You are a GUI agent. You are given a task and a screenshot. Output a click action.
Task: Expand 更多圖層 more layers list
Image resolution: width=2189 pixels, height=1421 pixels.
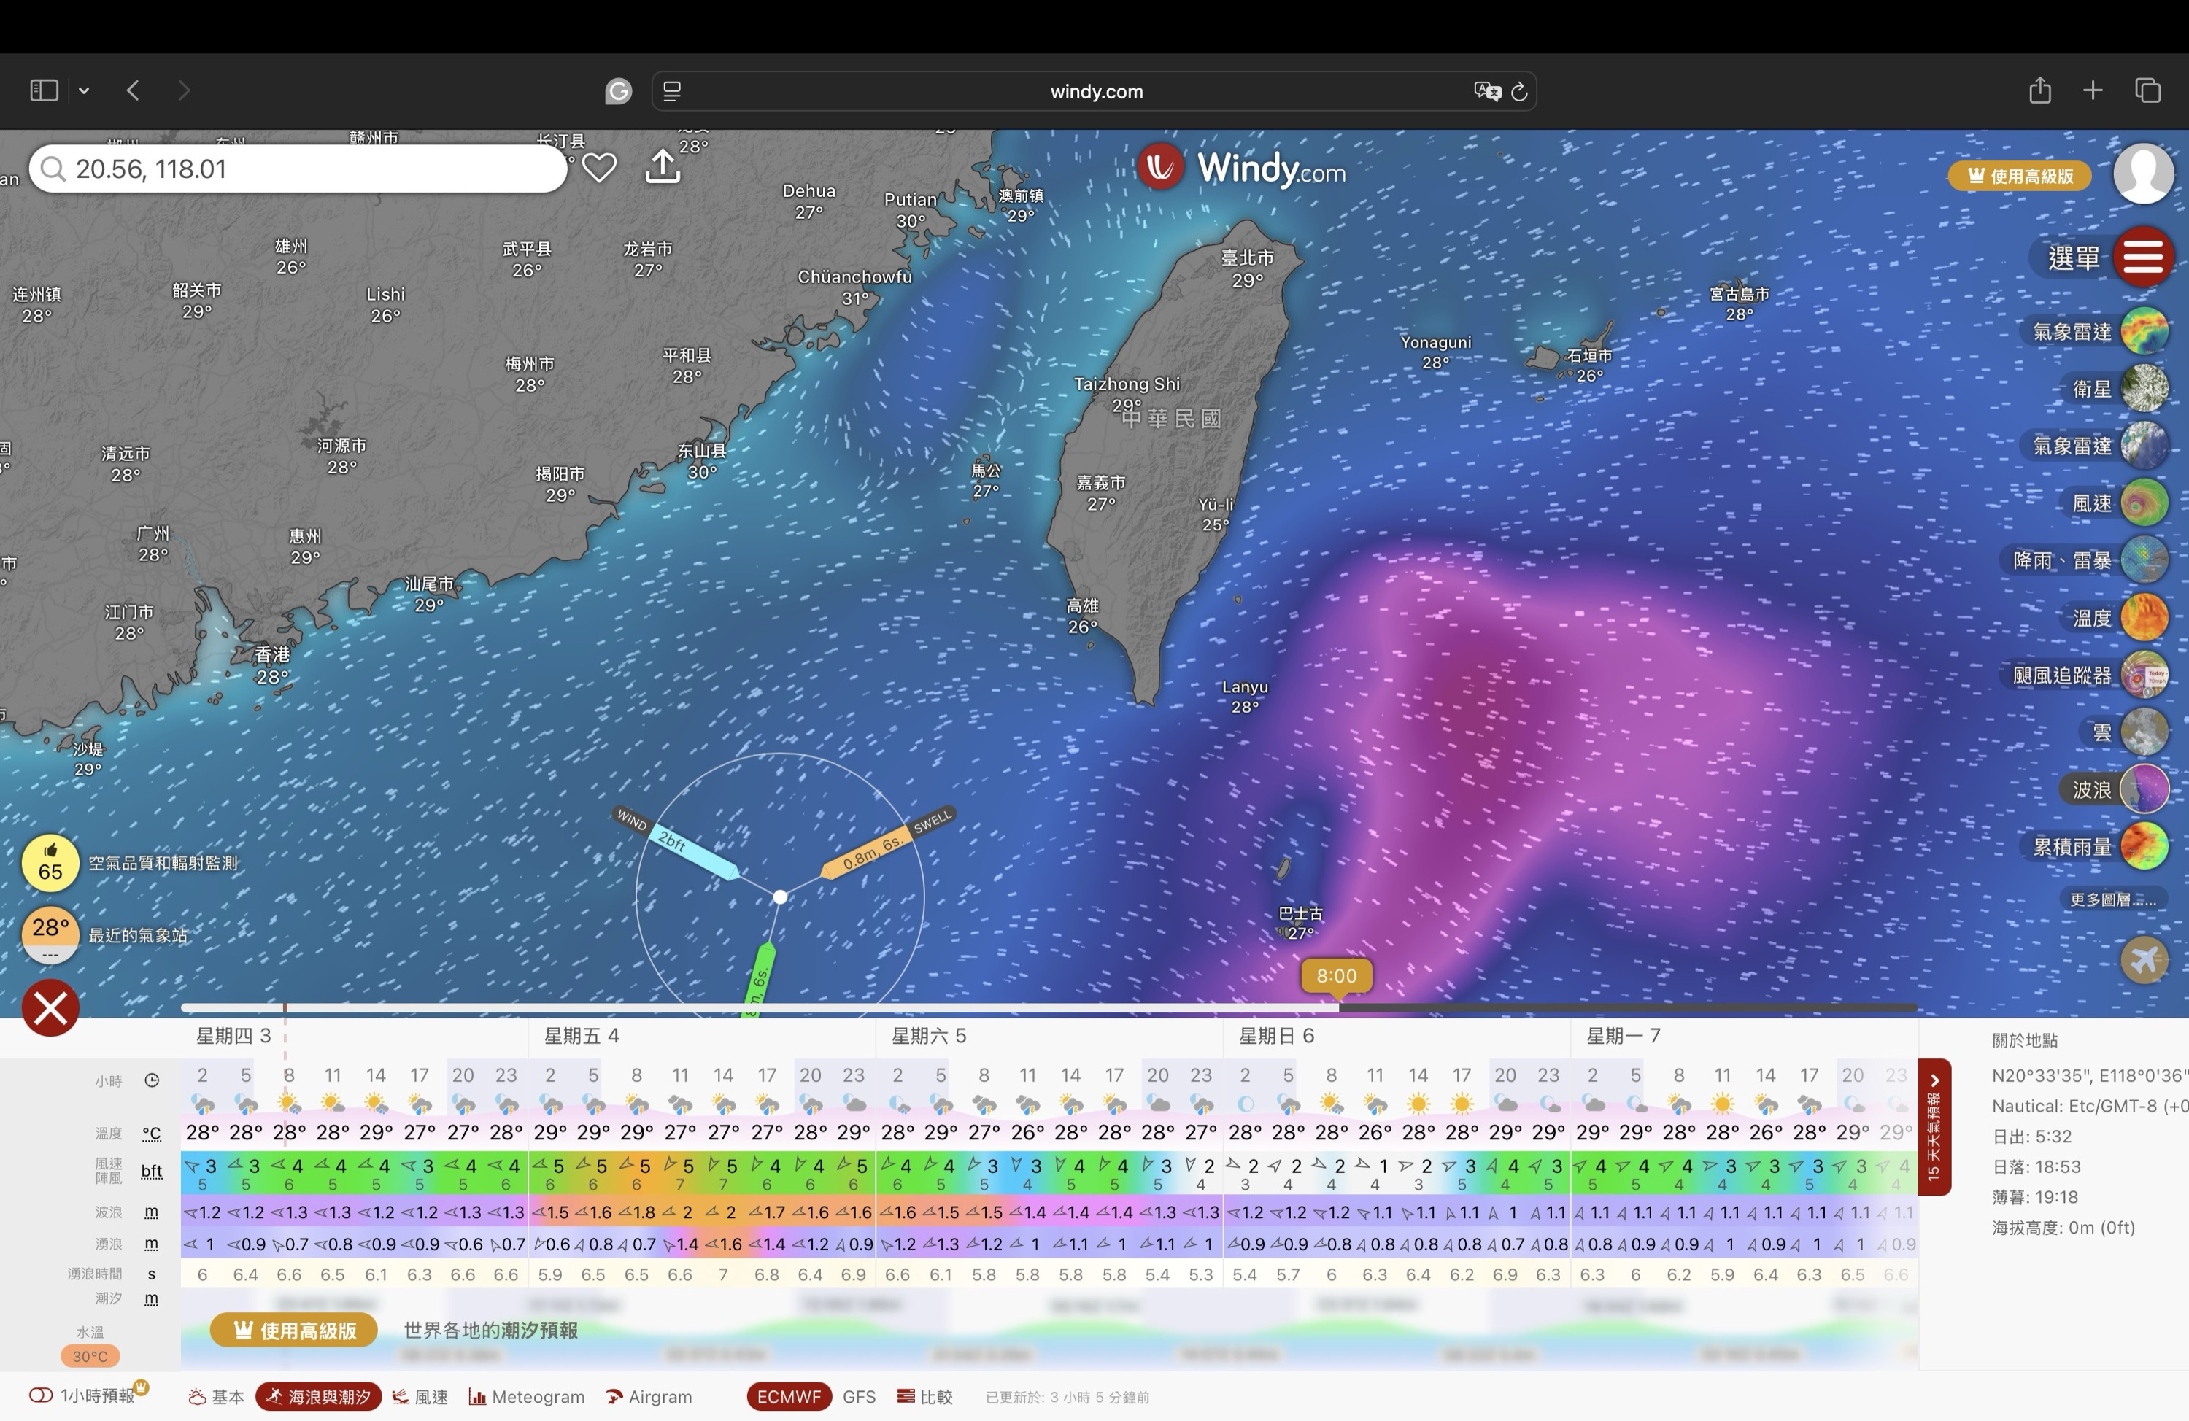point(2112,899)
